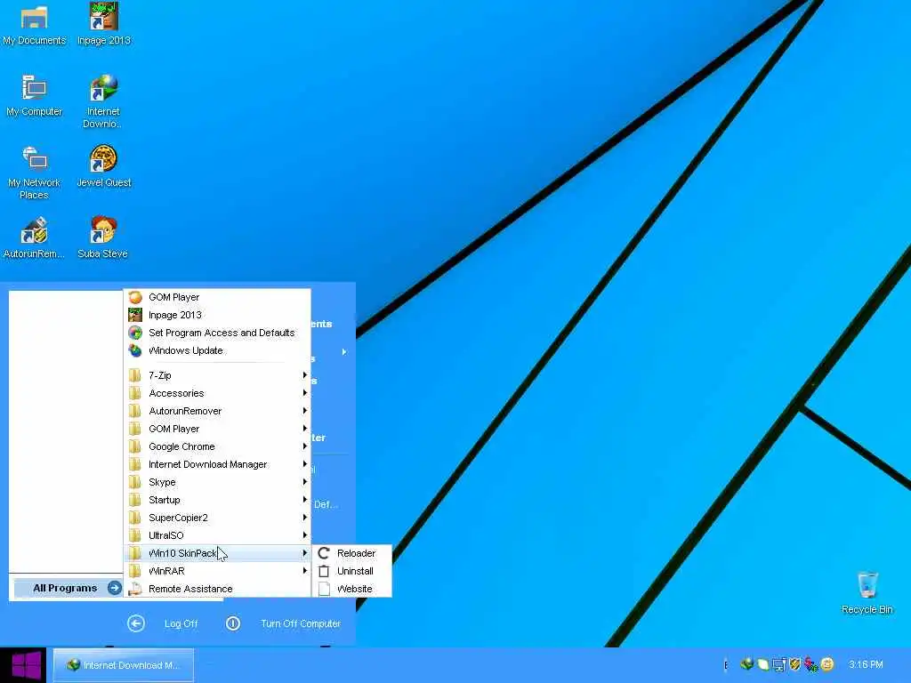
Task: Click the Log Off arrow icon
Action: [136, 623]
